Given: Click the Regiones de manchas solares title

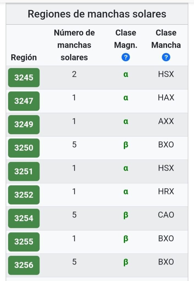Looking at the screenshot, I should 97,14.
